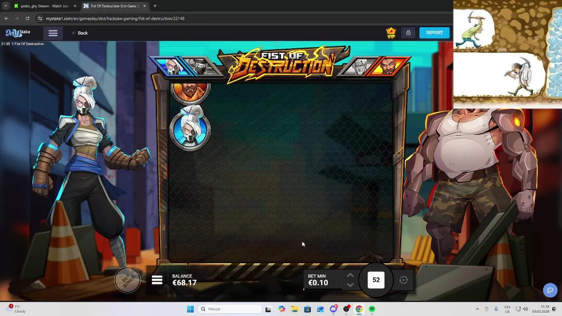This screenshot has height=316, width=562.
Task: Open Discord from the taskbar
Action: pyautogui.click(x=334, y=309)
